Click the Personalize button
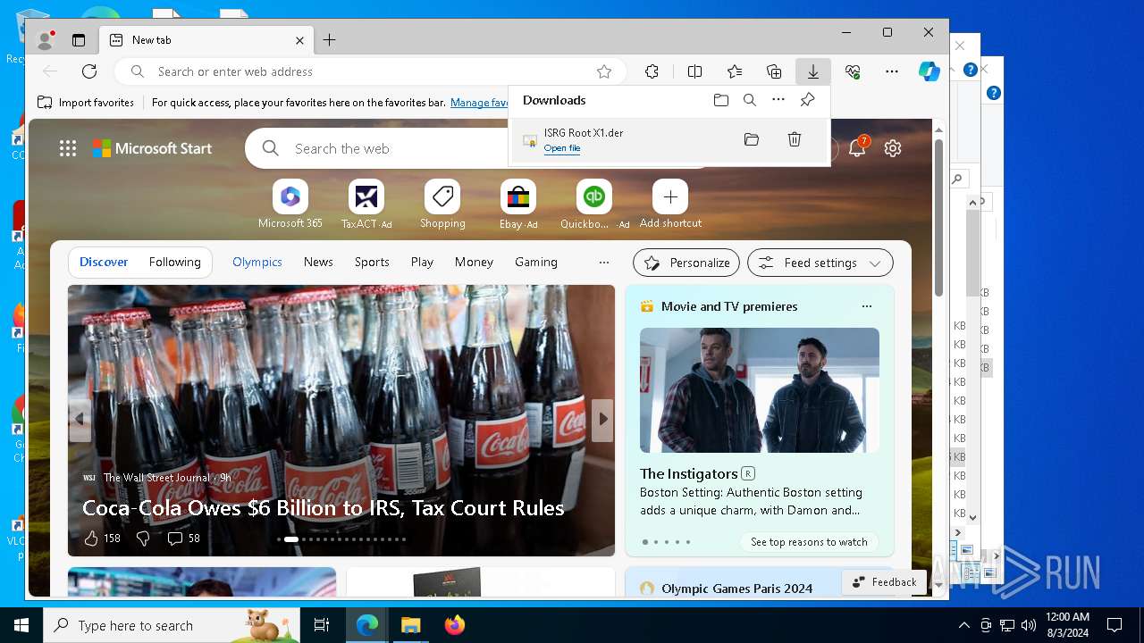This screenshot has width=1144, height=643. (x=686, y=263)
